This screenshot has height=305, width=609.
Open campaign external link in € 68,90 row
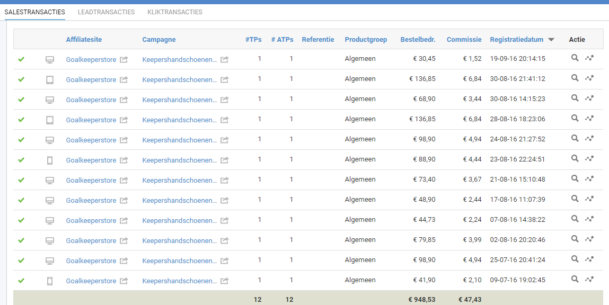(225, 100)
